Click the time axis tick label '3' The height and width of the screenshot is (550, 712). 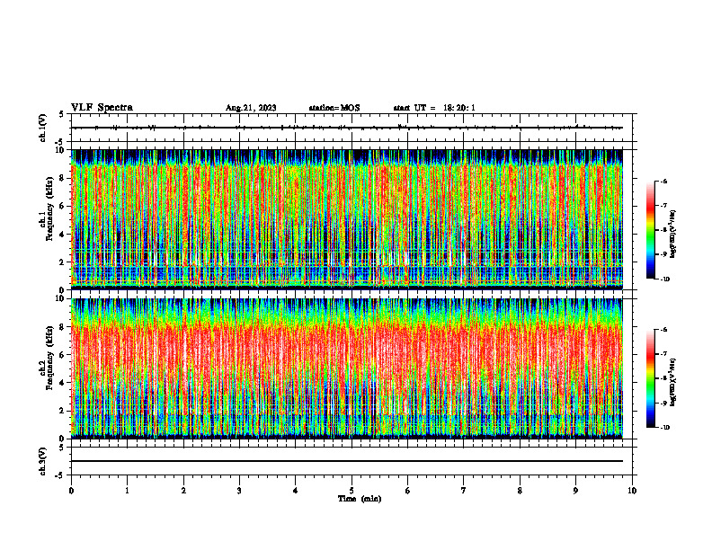tap(239, 491)
